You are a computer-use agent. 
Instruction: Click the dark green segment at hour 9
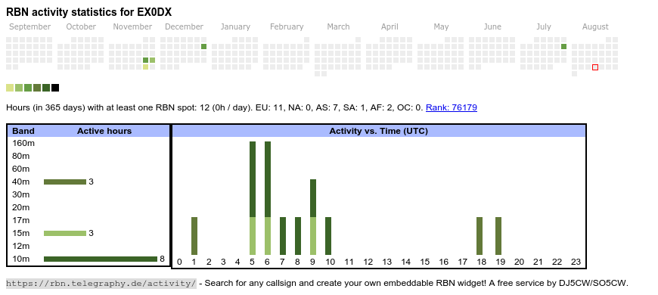[x=313, y=198]
